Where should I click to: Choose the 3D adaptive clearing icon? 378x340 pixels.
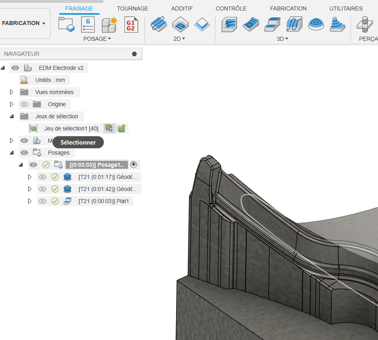(x=229, y=25)
